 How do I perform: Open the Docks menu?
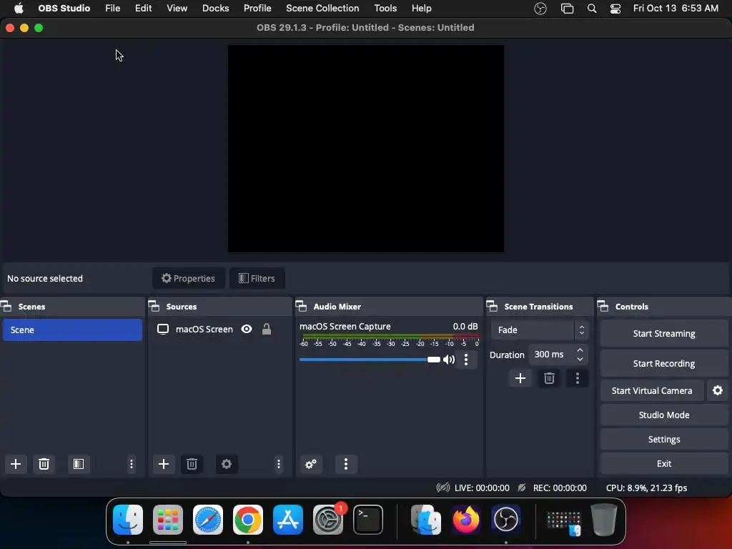click(x=215, y=9)
